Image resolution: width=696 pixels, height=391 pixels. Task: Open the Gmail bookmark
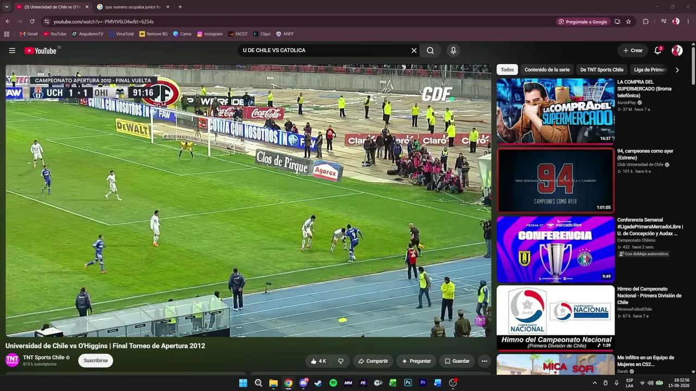pos(29,34)
